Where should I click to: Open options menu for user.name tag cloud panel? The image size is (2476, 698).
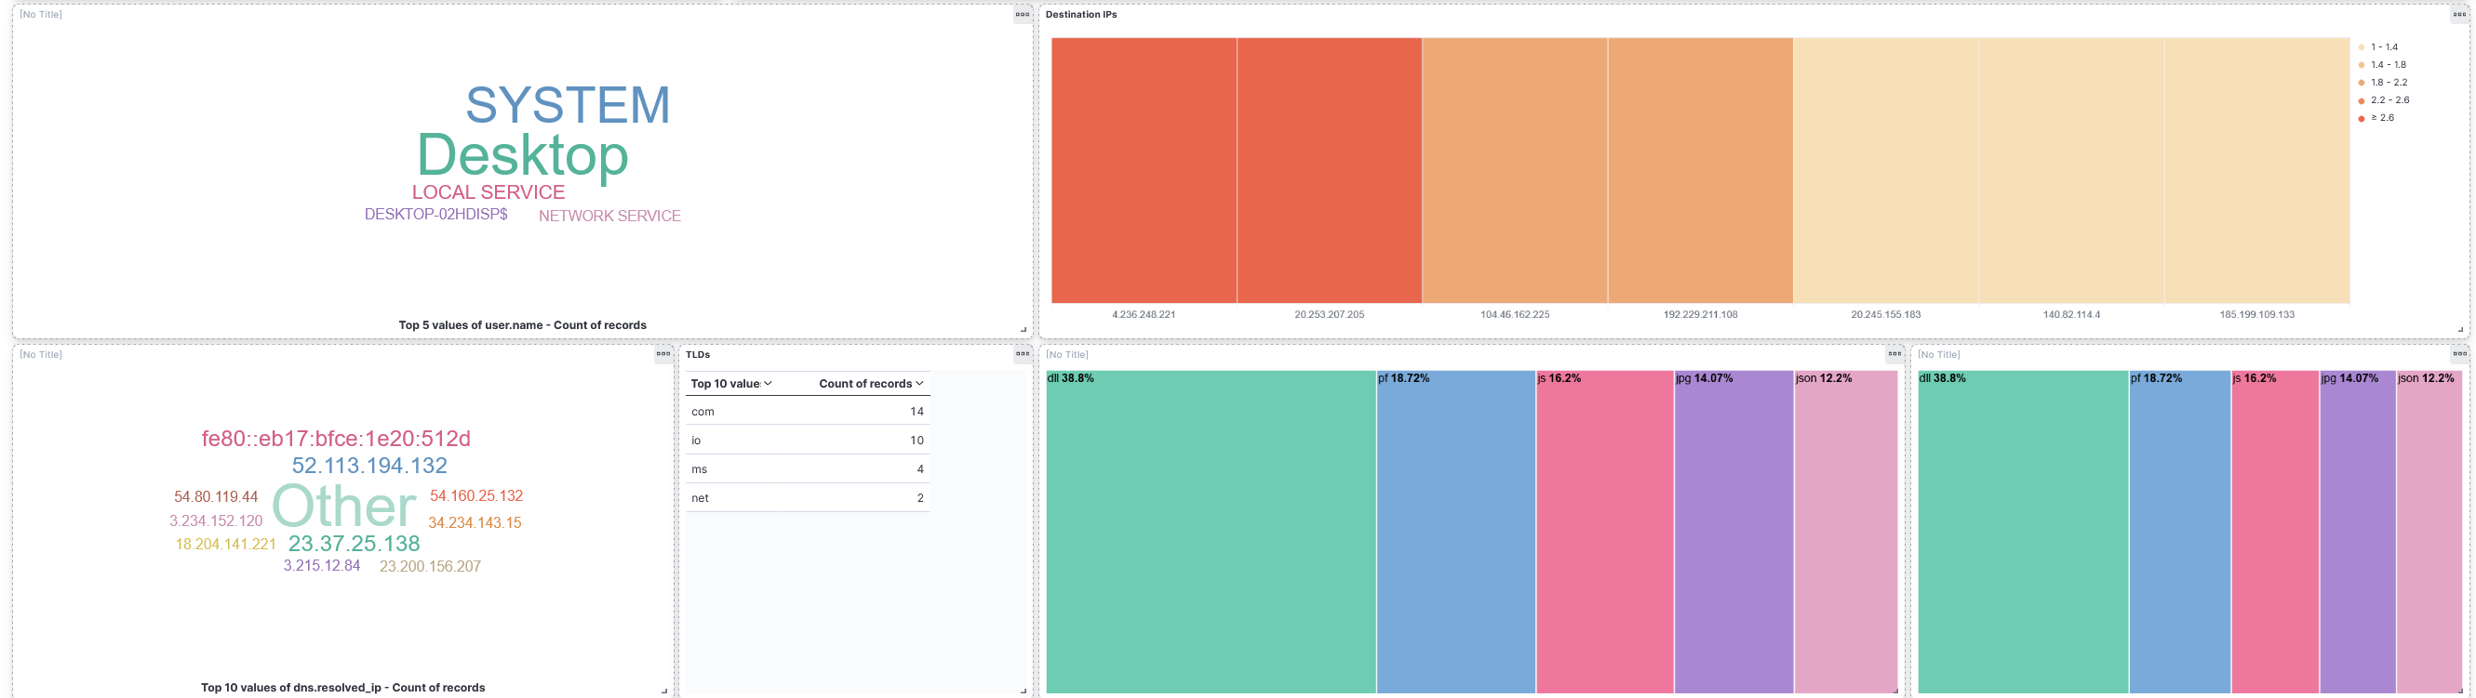pos(1022,14)
